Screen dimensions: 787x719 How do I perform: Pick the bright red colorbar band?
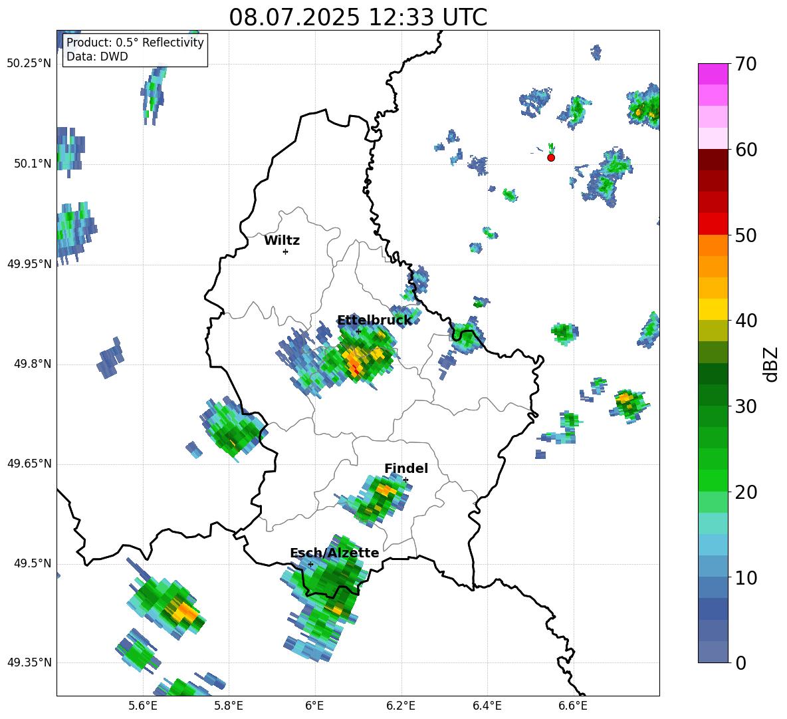(713, 224)
